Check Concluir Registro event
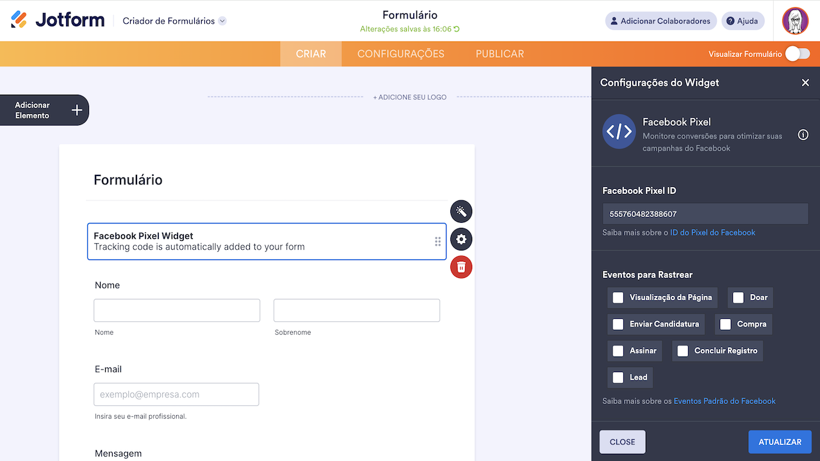 tap(683, 351)
